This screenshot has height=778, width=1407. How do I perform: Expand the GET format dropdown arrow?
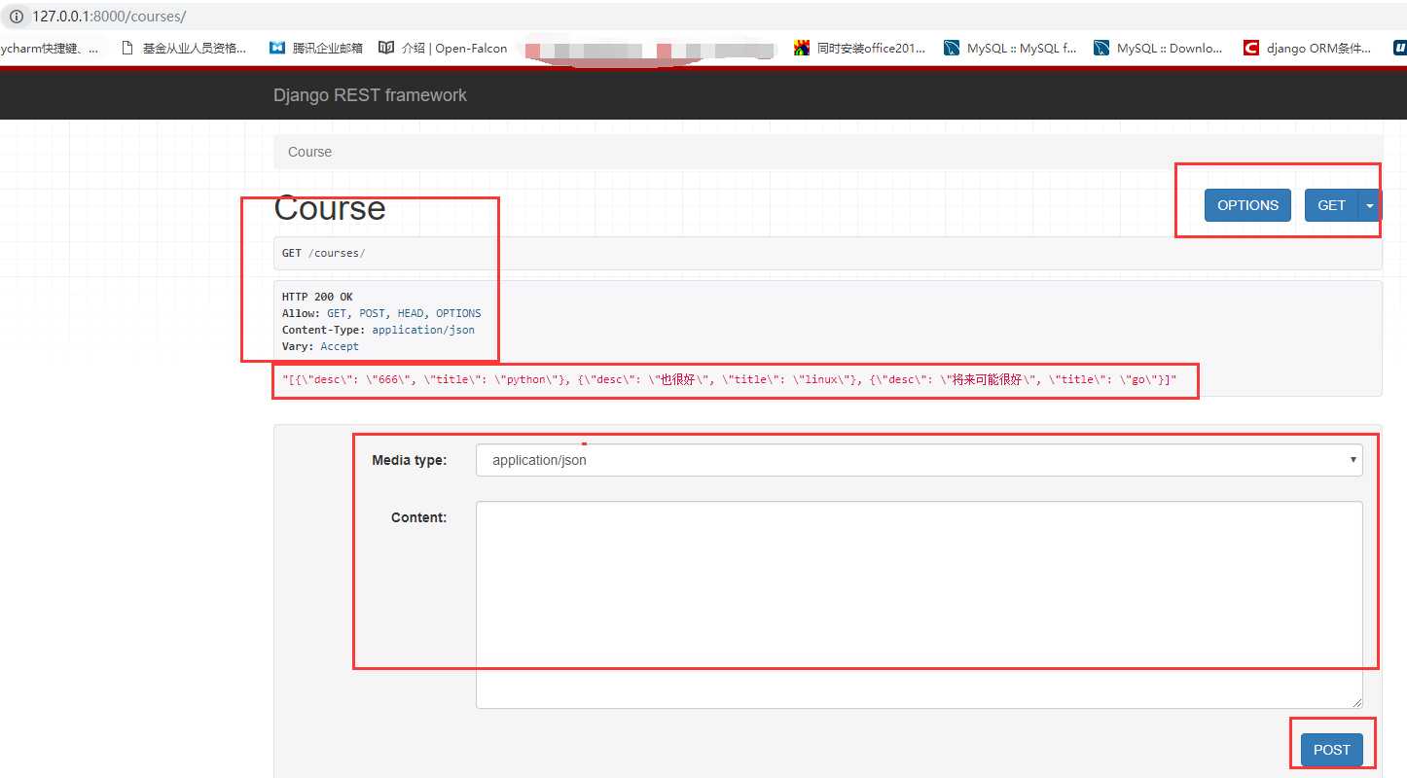(1370, 205)
